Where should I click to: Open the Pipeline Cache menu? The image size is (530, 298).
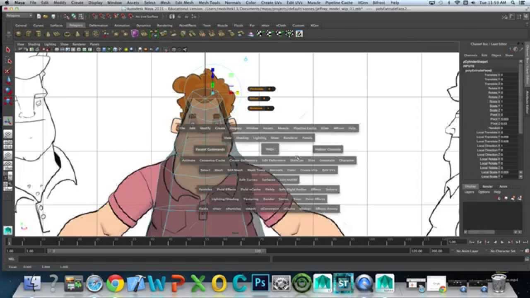pyautogui.click(x=339, y=2)
